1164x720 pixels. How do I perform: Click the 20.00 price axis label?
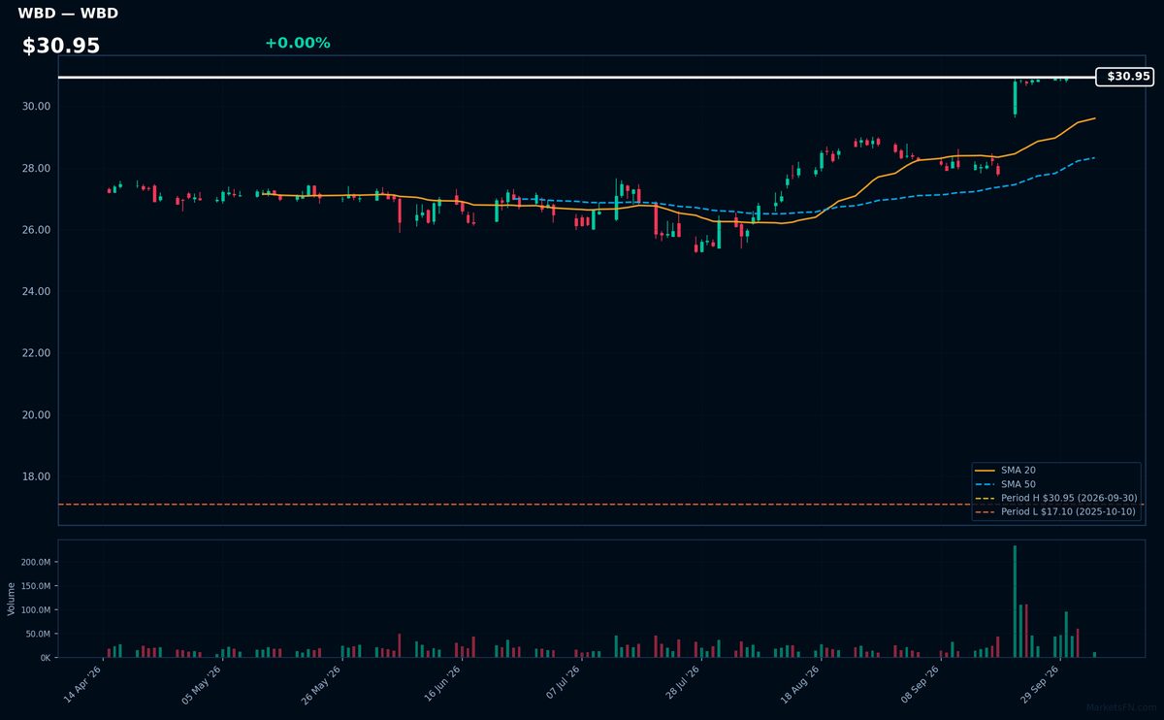click(37, 415)
